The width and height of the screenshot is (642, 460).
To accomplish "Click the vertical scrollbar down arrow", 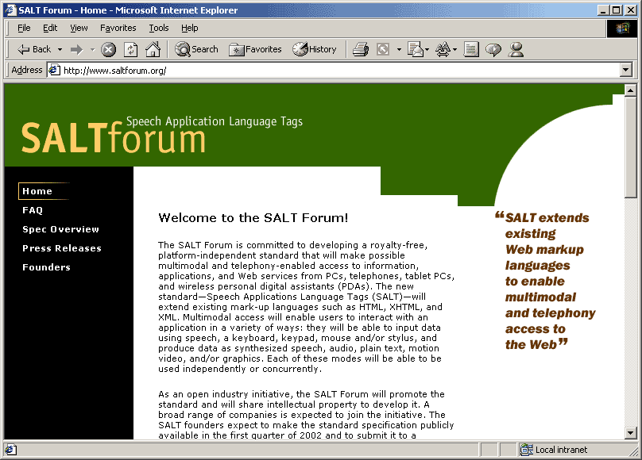I will 630,432.
